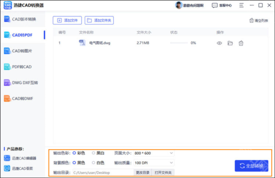Screen dimensions: 275x178
Task: Switch to CAD转DWF mode
Action: (23, 99)
